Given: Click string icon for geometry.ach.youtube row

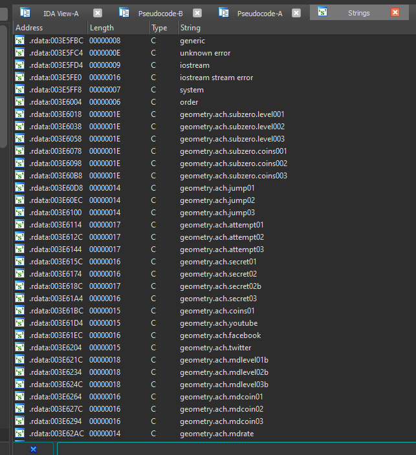Looking at the screenshot, I should click(x=20, y=323).
